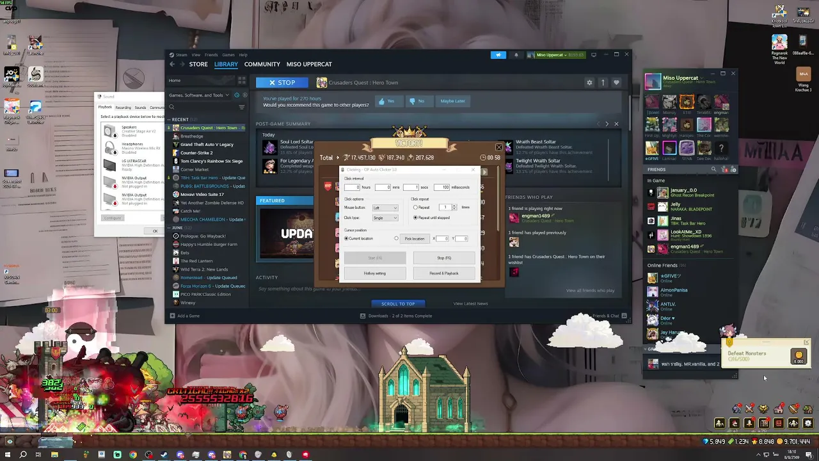This screenshot has height=461, width=819.
Task: Open the Windows Start button
Action: pos(9,455)
